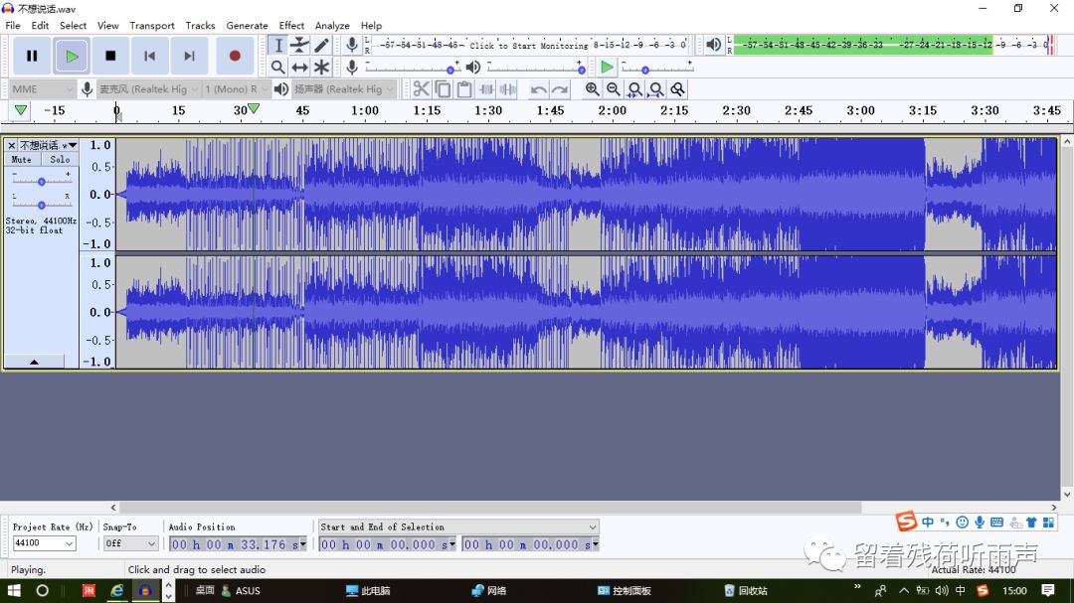This screenshot has height=603, width=1074.
Task: Click the Undo arrow icon
Action: 538,89
